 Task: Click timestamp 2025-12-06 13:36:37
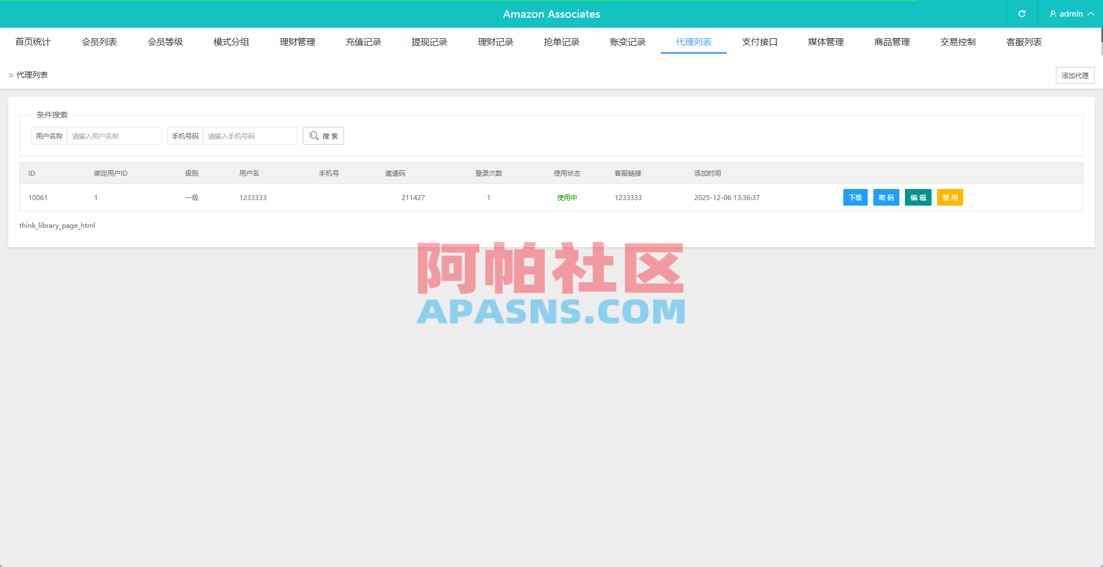(727, 198)
